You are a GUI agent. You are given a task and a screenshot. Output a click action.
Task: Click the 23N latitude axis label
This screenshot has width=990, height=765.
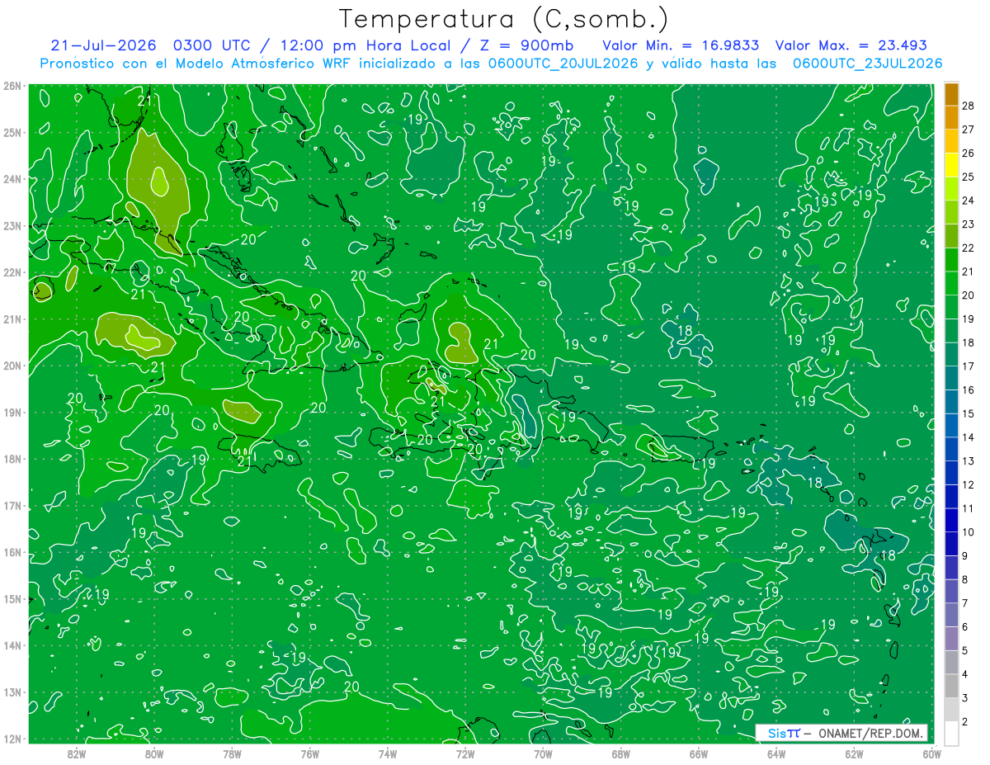coord(12,225)
